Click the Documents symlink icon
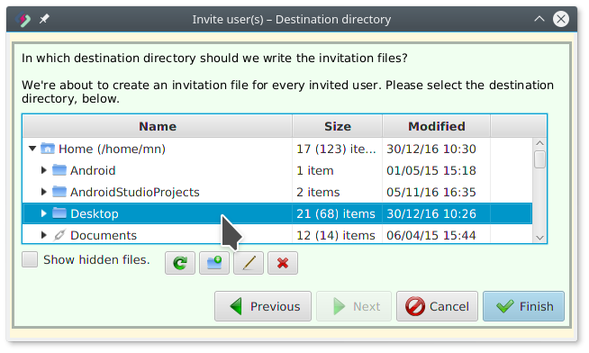 tap(59, 235)
